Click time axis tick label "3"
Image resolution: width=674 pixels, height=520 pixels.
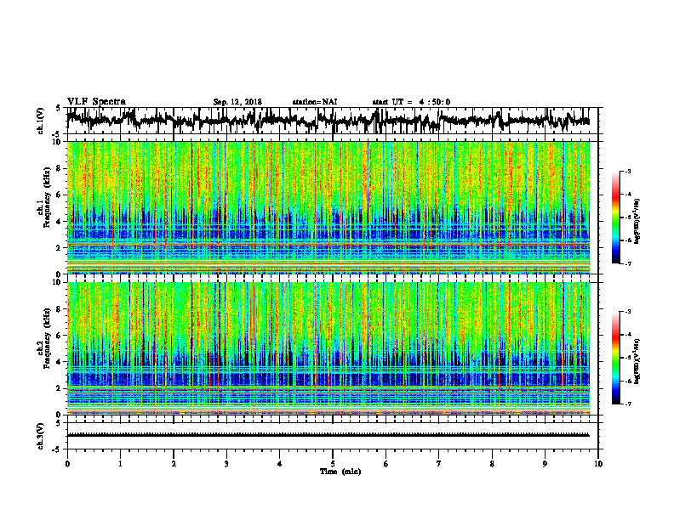click(x=226, y=464)
